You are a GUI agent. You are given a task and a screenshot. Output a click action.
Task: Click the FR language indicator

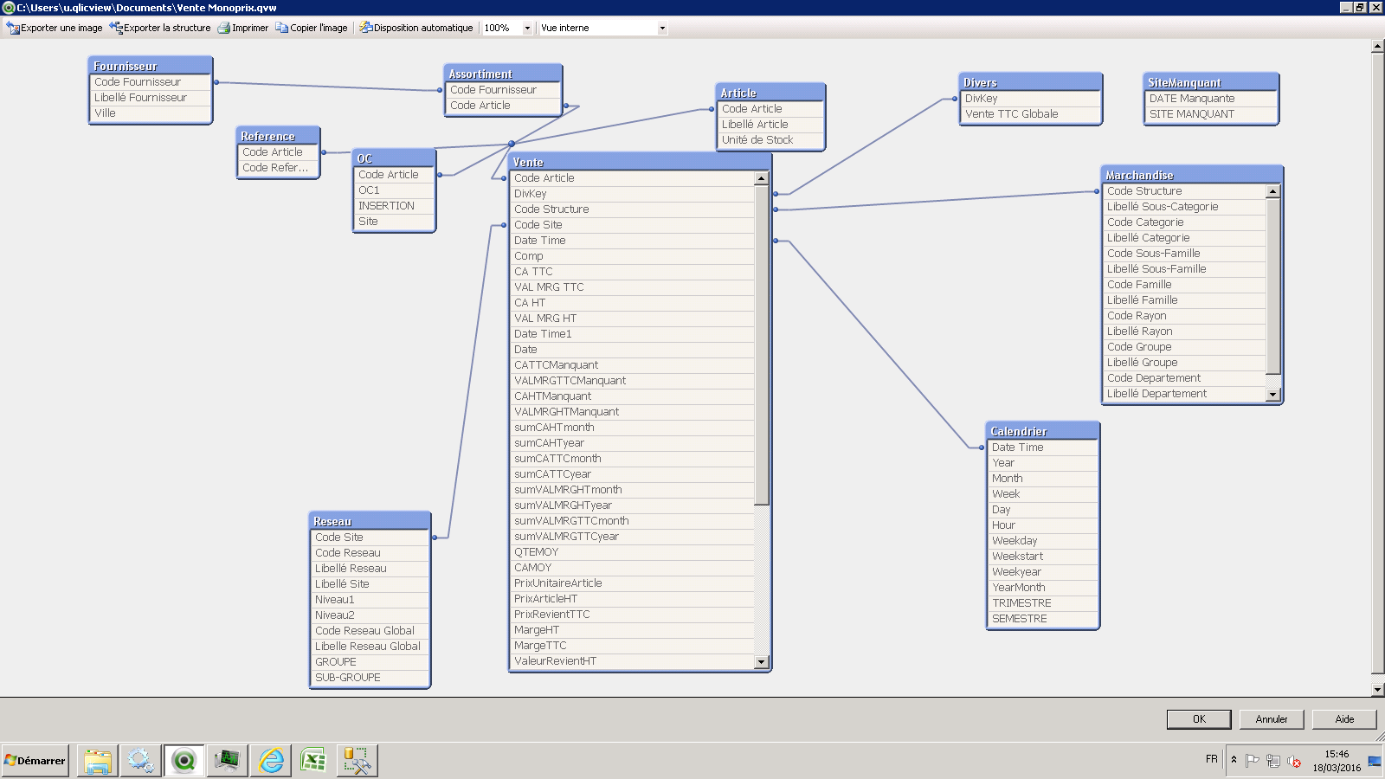(x=1211, y=759)
